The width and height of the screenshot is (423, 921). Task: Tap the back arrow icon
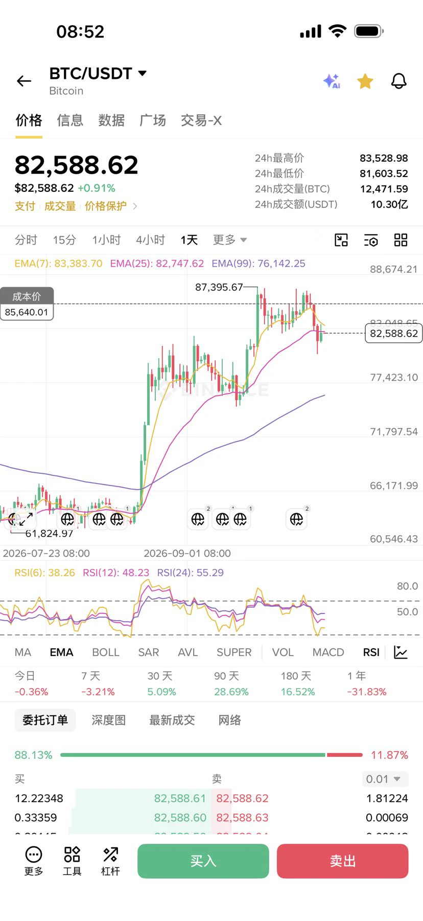coord(24,81)
